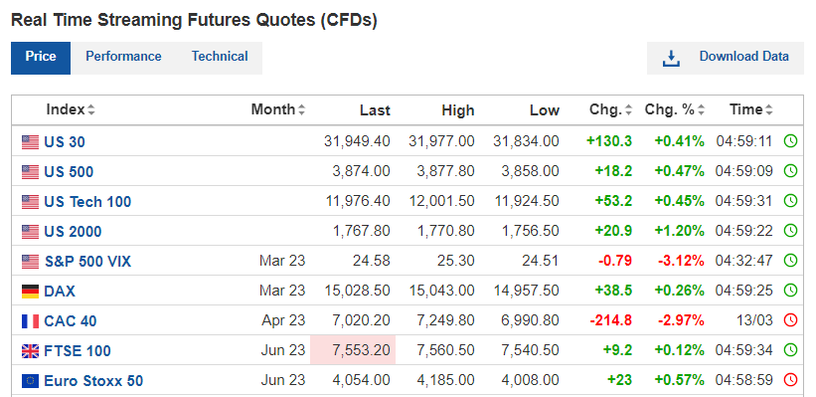Click the red clock icon in CAC 40 row
Image resolution: width=816 pixels, height=397 pixels.
[x=790, y=320]
